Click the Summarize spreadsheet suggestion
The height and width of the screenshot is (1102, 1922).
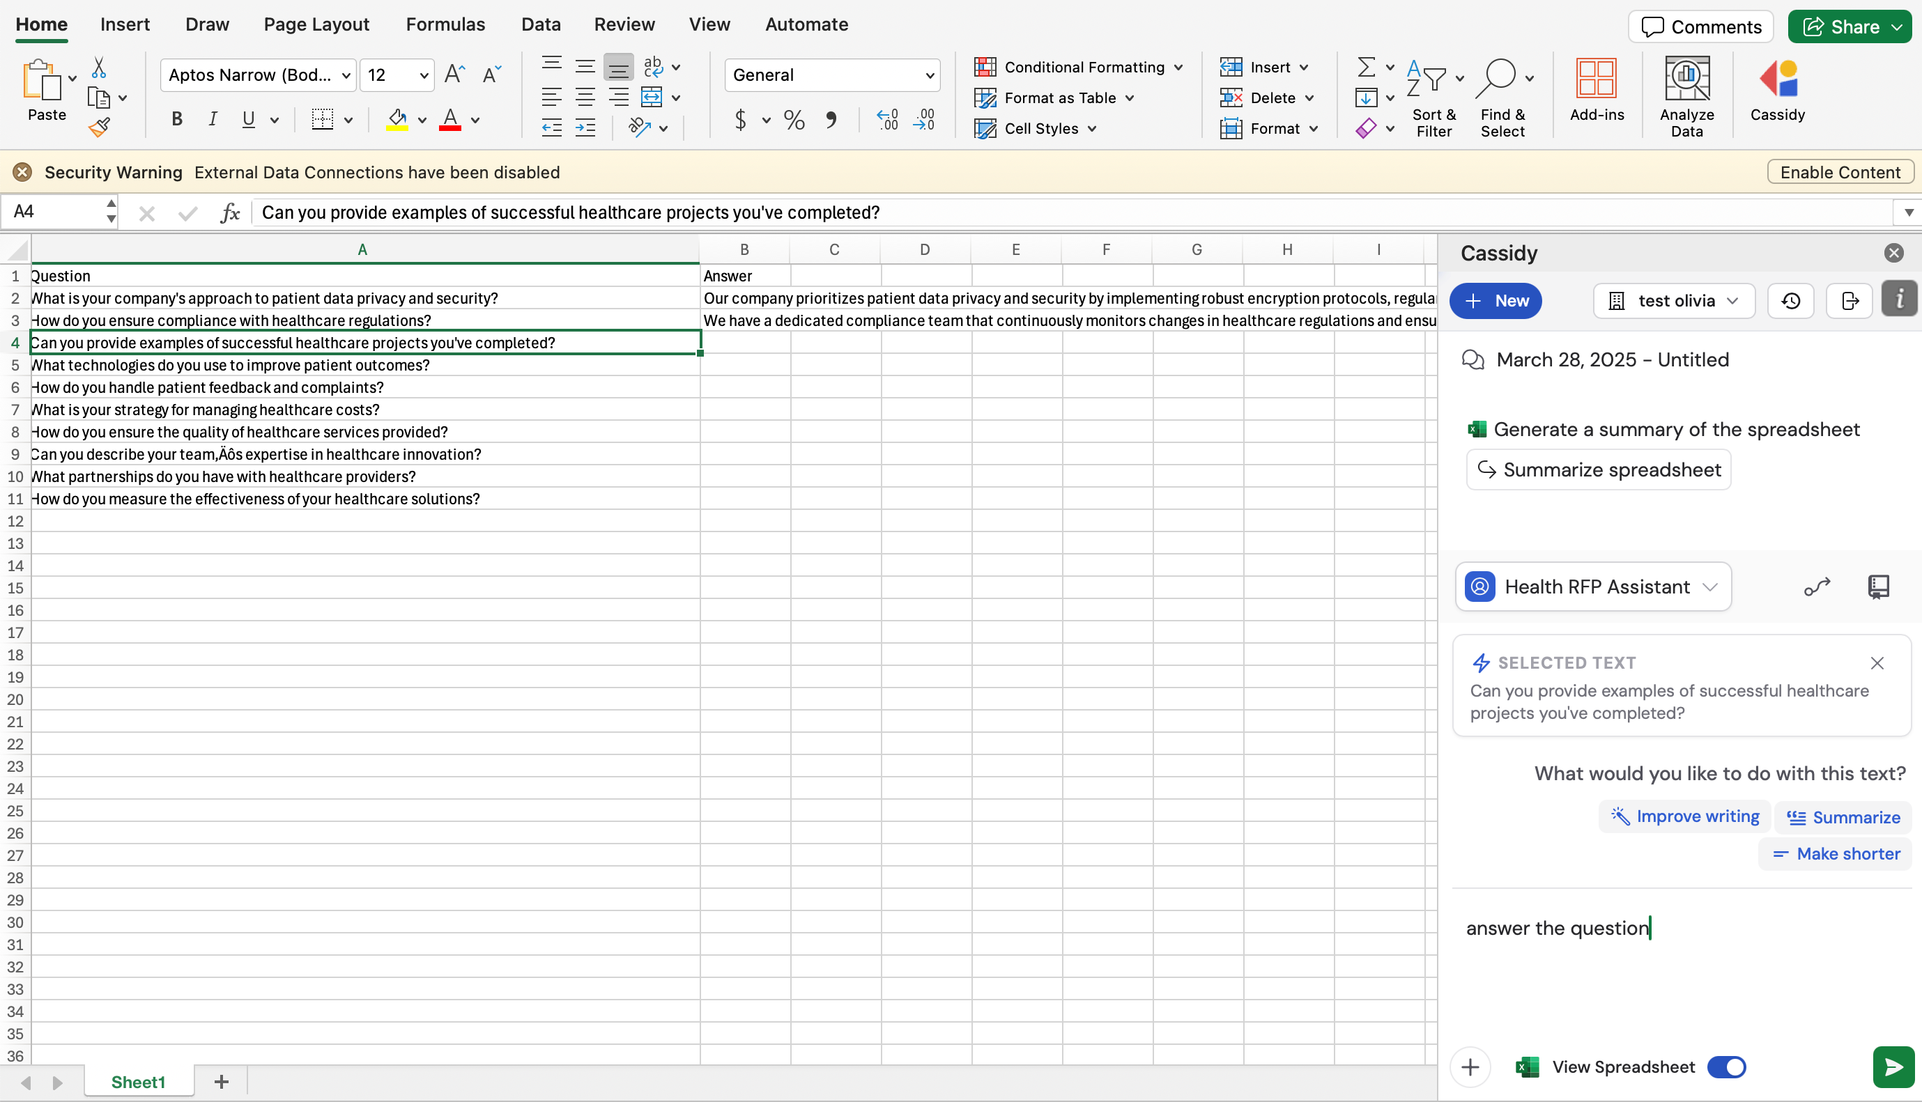click(x=1599, y=469)
